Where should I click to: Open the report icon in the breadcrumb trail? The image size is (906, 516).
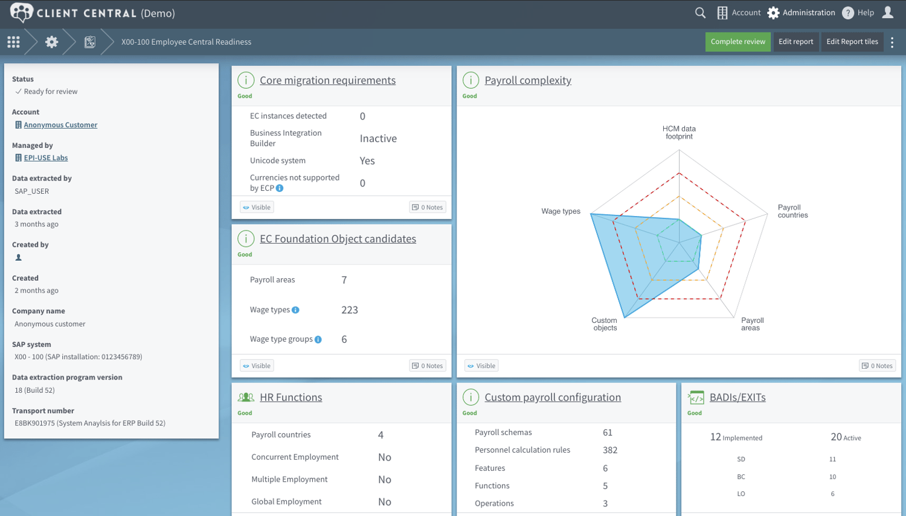pyautogui.click(x=89, y=42)
